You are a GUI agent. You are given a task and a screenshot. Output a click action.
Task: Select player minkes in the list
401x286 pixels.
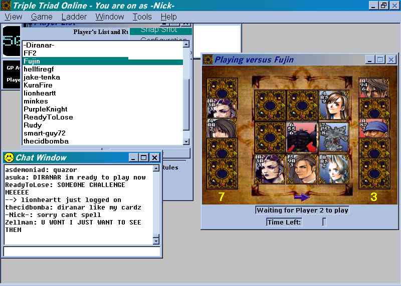tap(103, 101)
